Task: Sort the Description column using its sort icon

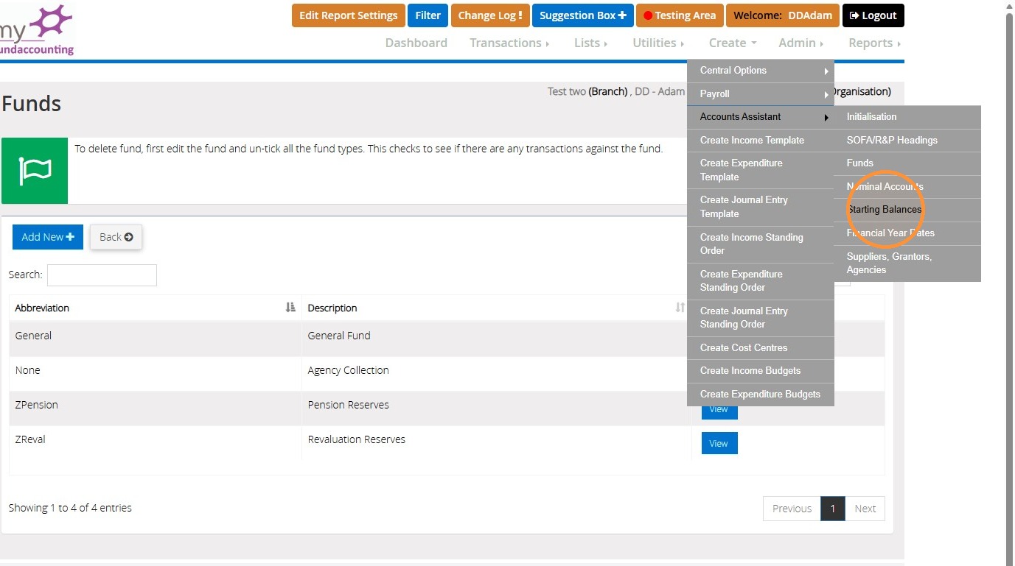Action: point(680,308)
